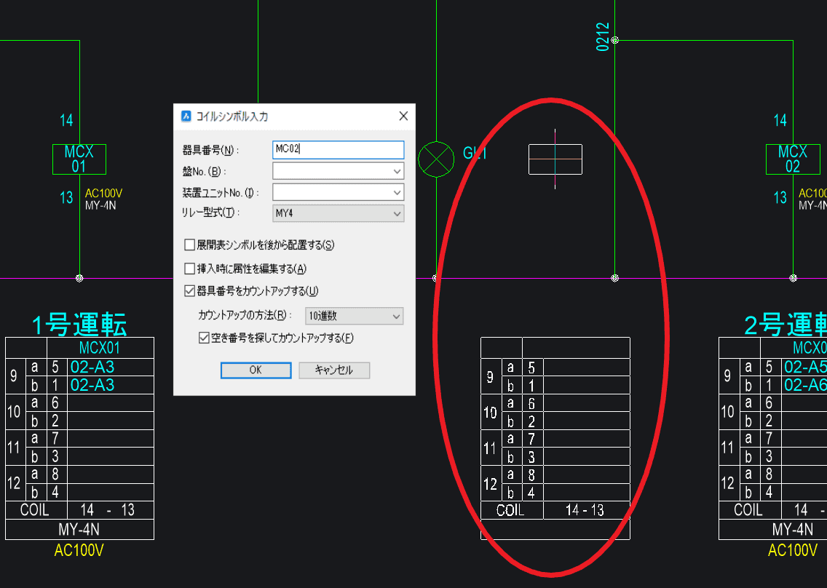Select the MY-4N label in left table
The image size is (827, 588).
pos(79,530)
